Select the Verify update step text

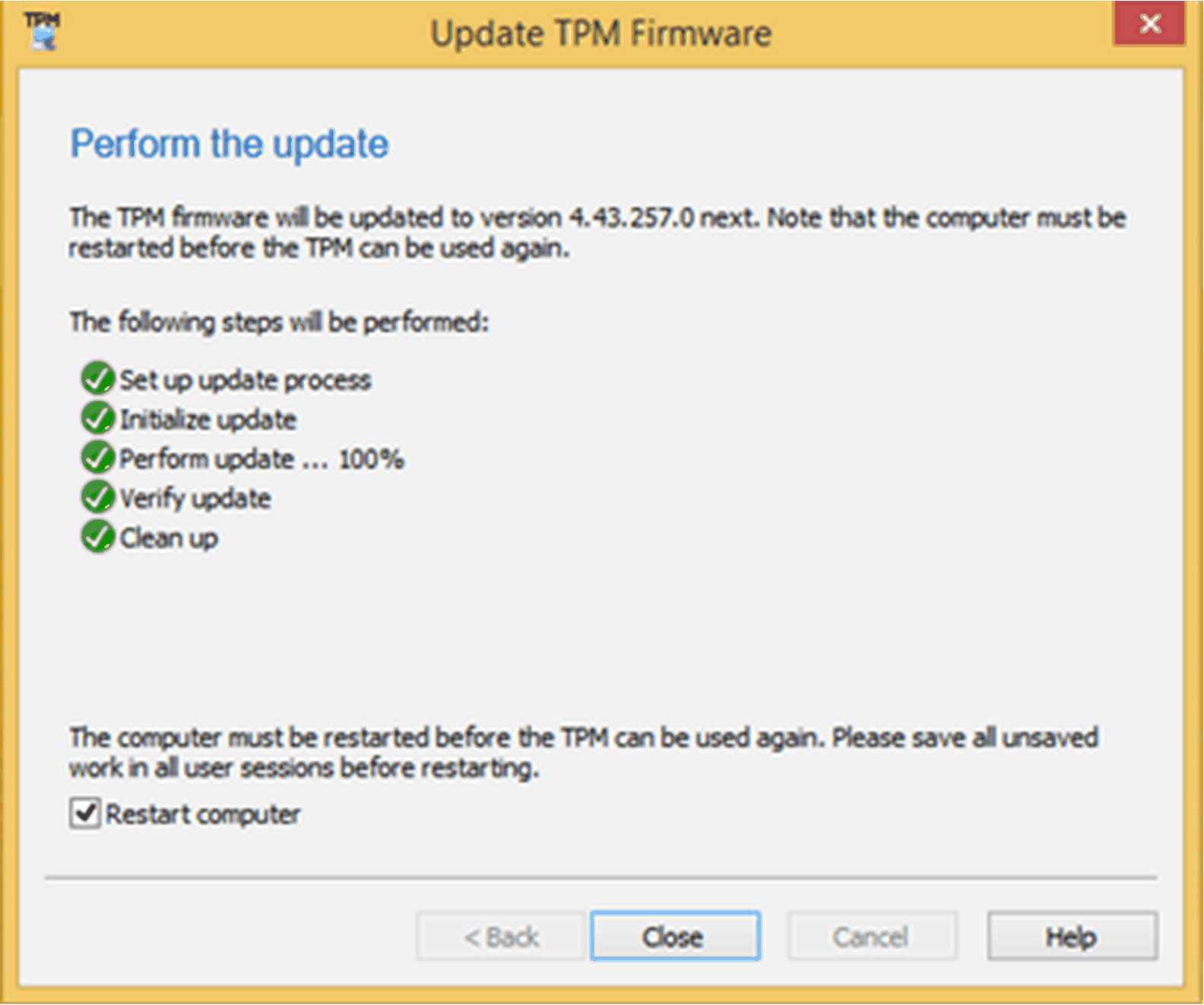click(195, 499)
